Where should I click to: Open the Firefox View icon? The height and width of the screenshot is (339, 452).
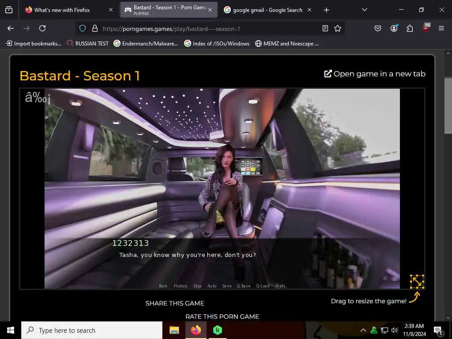[x=9, y=10]
